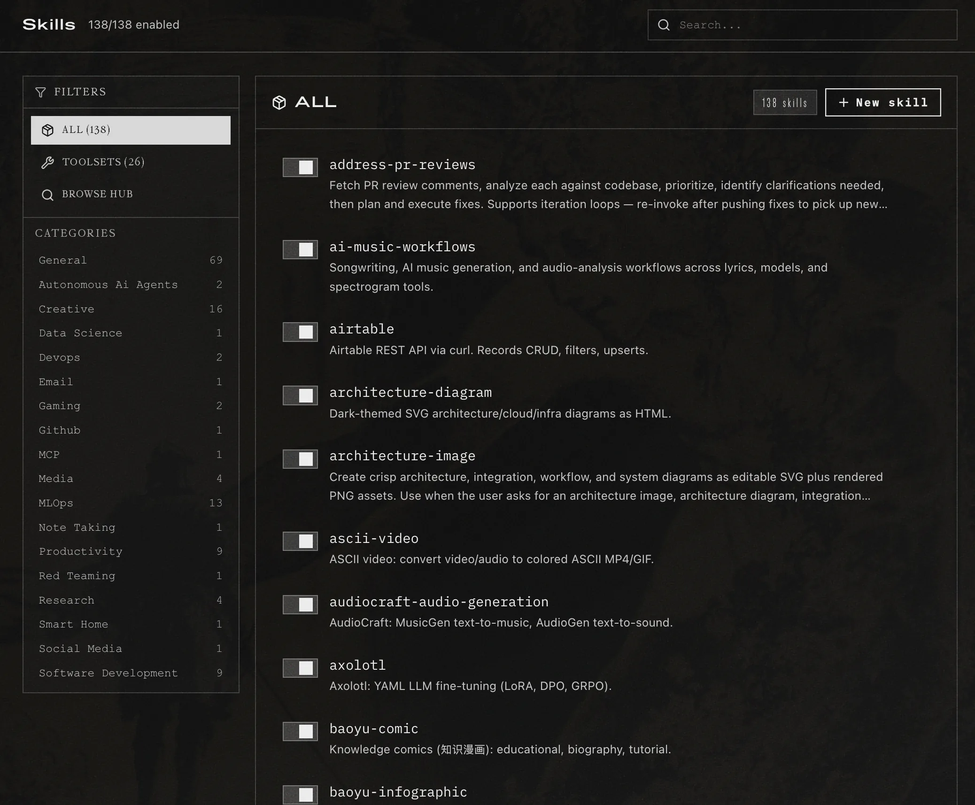Screen dimensions: 975x805
Task: Click the wrench icon next to TOOLSETS
Action: pyautogui.click(x=47, y=163)
